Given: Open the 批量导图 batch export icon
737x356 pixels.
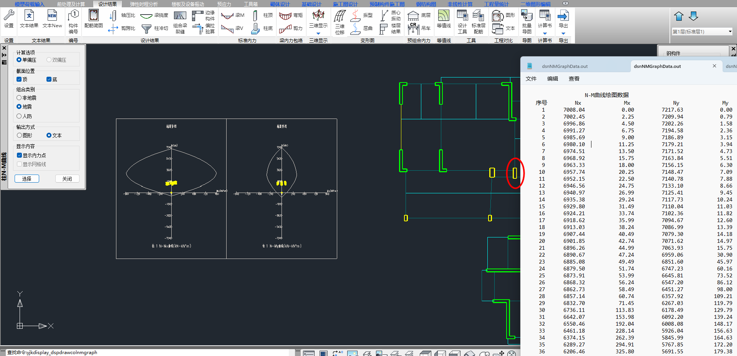Looking at the screenshot, I should 527,22.
